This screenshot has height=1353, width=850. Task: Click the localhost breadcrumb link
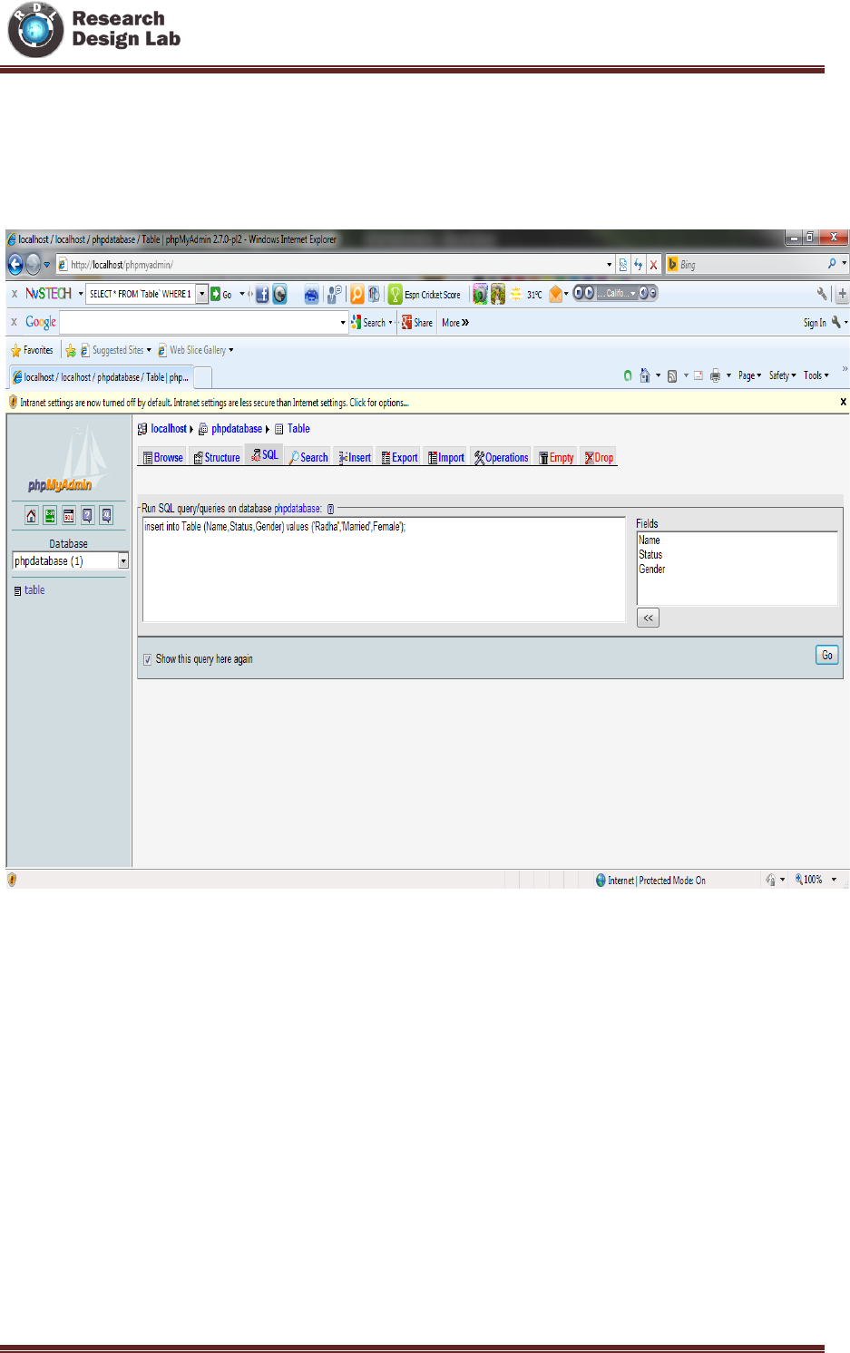(x=169, y=429)
